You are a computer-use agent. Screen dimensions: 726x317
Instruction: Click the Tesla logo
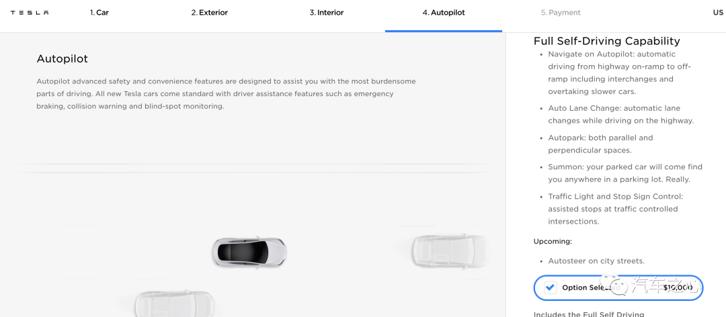pos(30,13)
